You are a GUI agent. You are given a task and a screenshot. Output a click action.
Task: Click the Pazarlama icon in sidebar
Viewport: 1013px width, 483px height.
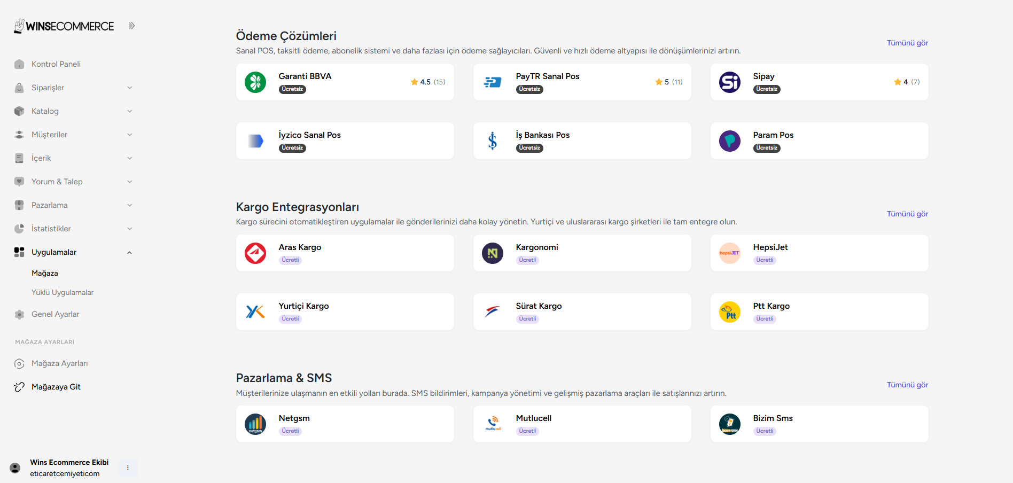pos(19,205)
